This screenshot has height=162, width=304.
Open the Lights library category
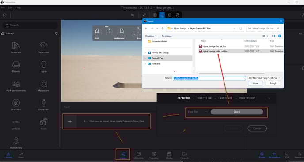[44, 66]
